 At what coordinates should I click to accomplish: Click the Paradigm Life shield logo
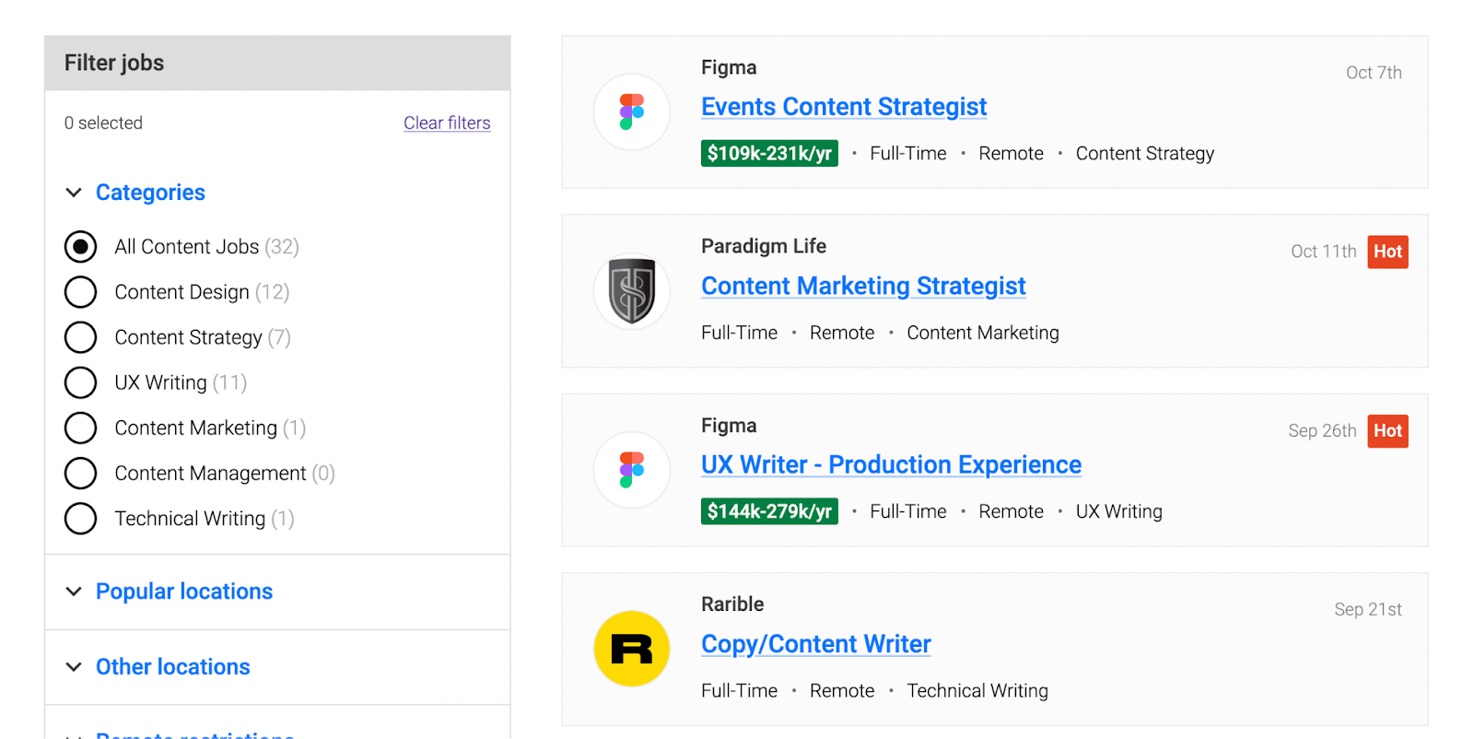(631, 291)
